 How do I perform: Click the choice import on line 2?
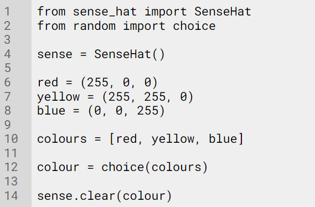(194, 26)
